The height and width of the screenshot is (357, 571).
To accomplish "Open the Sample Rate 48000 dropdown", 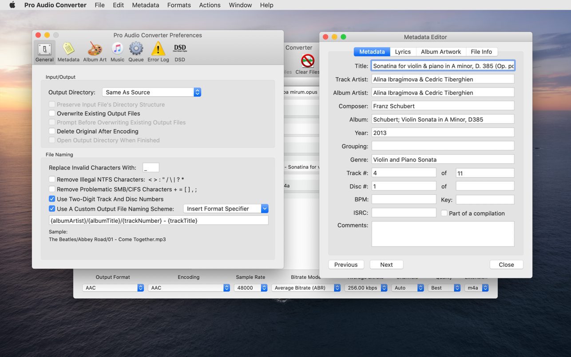I will [x=250, y=288].
